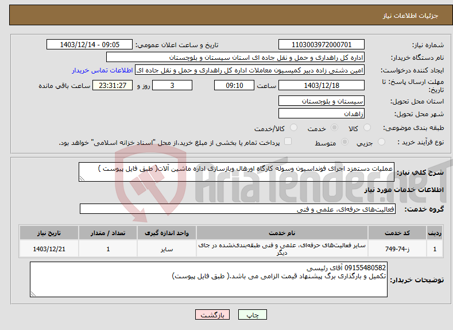Click the remaining days field showing 3
Screen dimensions: 453x330
(x=172, y=85)
